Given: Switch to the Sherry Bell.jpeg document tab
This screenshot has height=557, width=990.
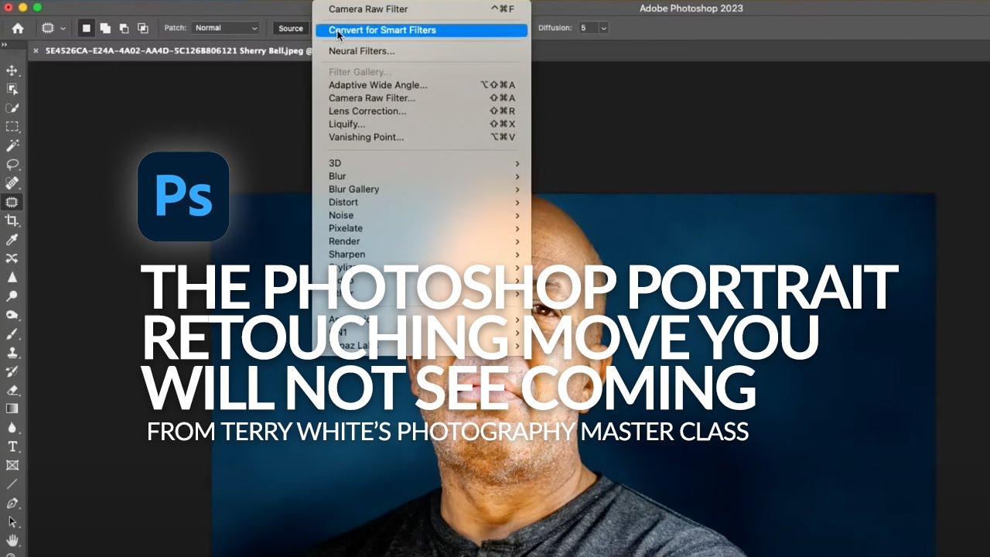Looking at the screenshot, I should (x=178, y=50).
